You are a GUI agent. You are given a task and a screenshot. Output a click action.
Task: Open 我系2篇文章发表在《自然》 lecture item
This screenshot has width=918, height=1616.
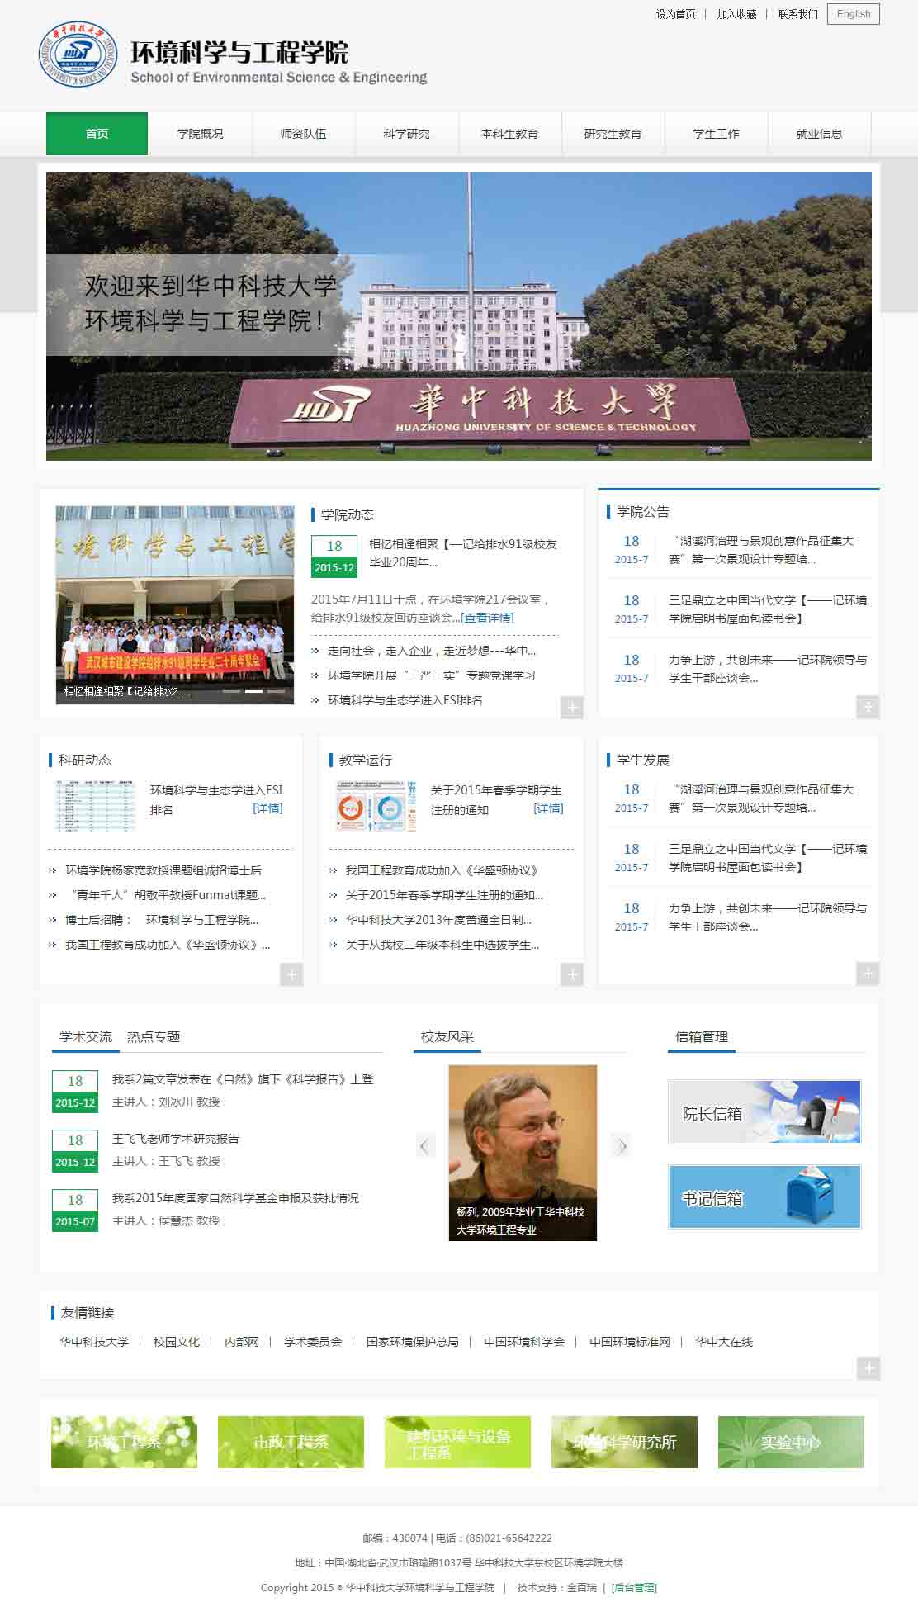(x=243, y=1079)
